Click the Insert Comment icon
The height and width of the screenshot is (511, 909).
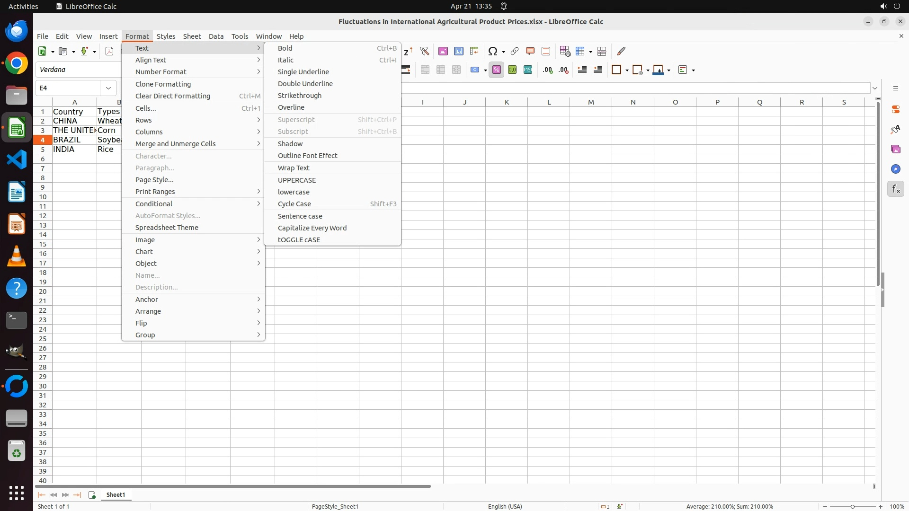pyautogui.click(x=530, y=51)
